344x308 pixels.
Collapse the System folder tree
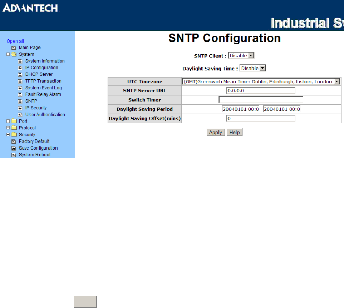8,54
